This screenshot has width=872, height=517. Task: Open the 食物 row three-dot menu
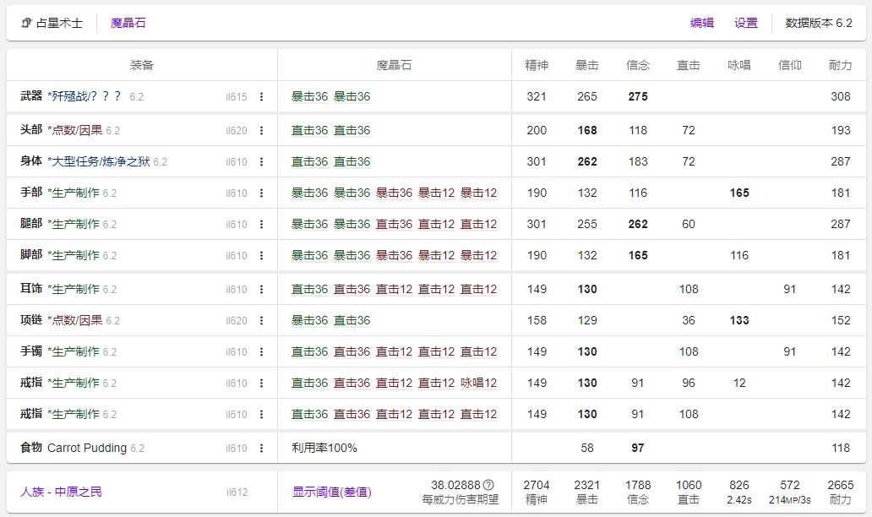(261, 449)
